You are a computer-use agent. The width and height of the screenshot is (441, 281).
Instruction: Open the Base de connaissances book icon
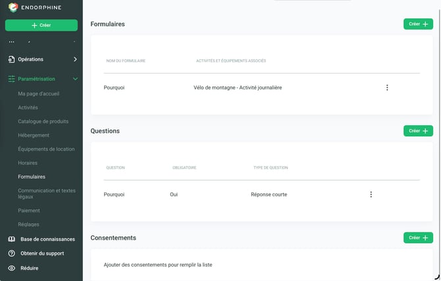(x=12, y=239)
